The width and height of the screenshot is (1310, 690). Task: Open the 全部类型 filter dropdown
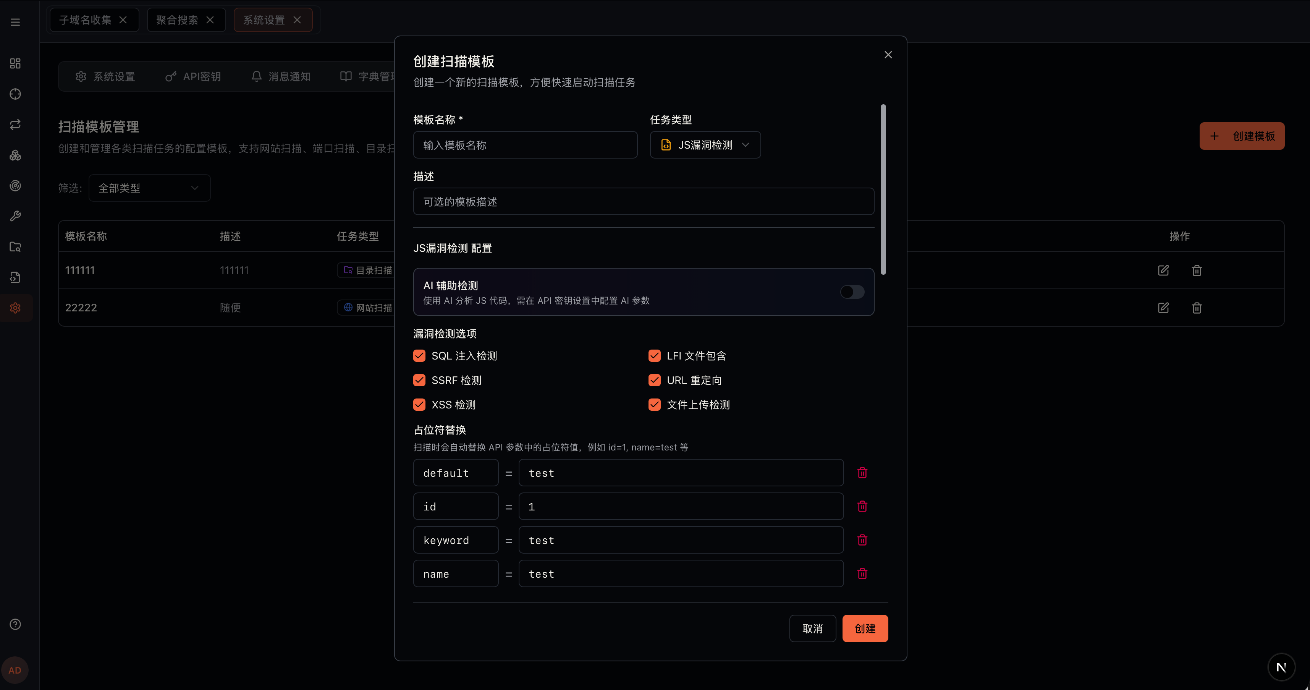click(149, 188)
